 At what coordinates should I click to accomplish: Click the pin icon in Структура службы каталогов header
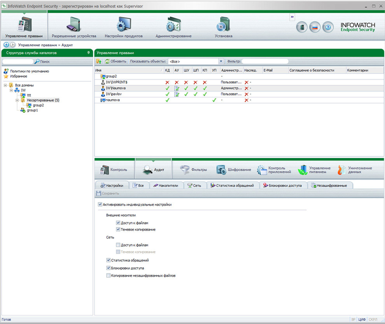point(88,52)
